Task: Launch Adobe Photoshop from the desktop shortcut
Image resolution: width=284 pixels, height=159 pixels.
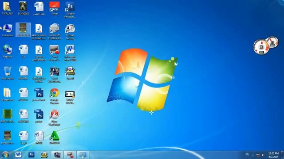Action: [x=70, y=10]
